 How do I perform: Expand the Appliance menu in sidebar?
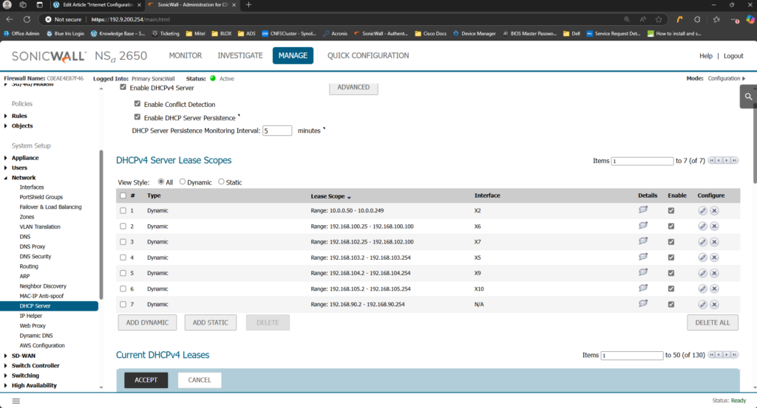6,158
